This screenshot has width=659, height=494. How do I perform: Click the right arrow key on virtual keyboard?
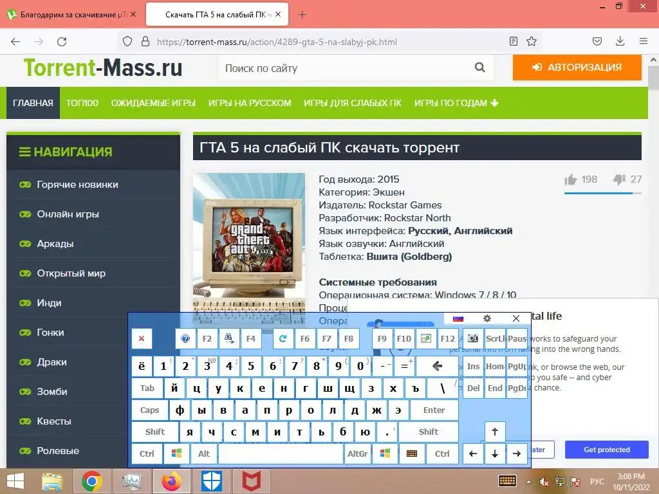pyautogui.click(x=517, y=453)
